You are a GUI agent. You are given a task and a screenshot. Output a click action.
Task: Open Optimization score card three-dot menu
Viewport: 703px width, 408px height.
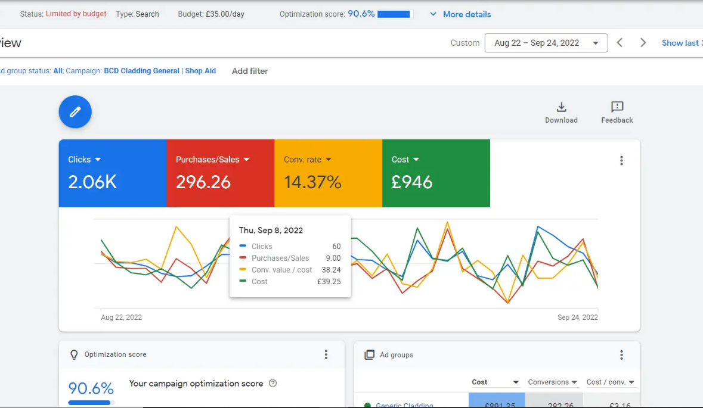pos(326,355)
